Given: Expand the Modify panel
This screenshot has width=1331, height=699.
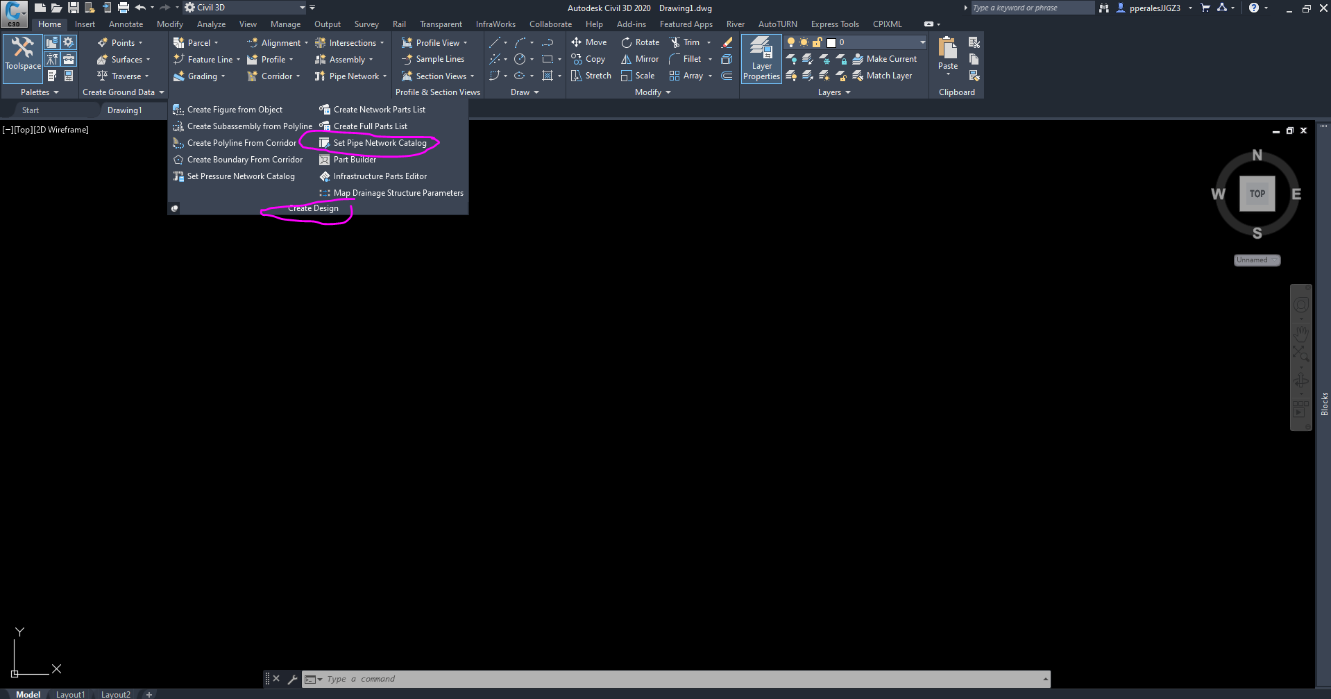Looking at the screenshot, I should click(652, 92).
